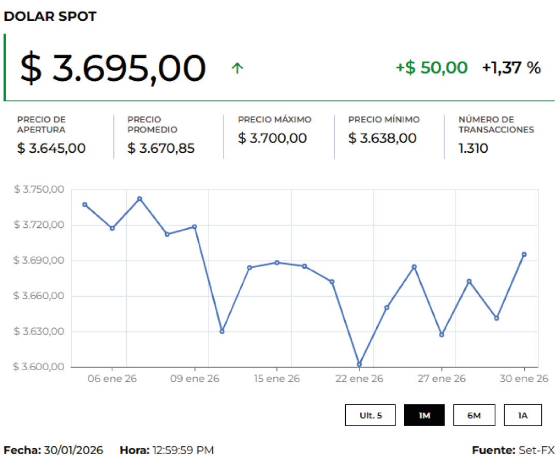
Task: Click the first data point on the chart
Action: click(83, 204)
